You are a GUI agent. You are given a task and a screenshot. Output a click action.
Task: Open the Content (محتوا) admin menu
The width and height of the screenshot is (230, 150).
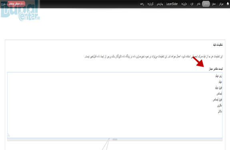click(x=214, y=4)
